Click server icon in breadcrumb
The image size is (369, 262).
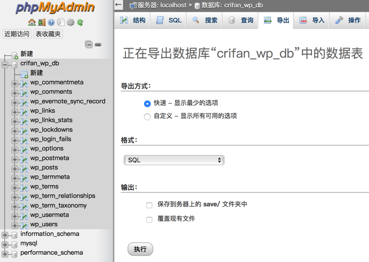coord(133,5)
